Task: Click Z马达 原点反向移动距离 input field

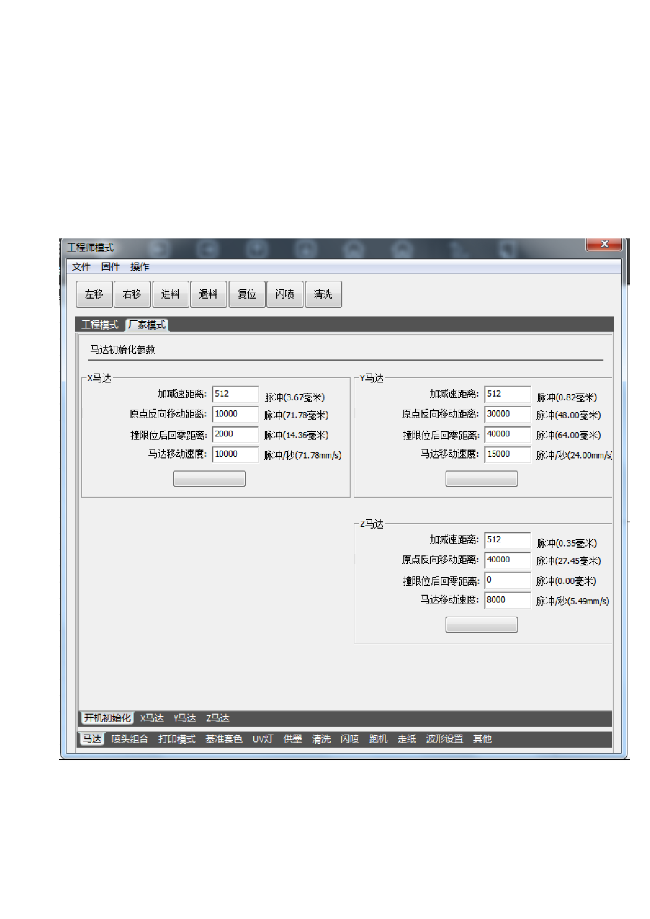Action: point(507,560)
